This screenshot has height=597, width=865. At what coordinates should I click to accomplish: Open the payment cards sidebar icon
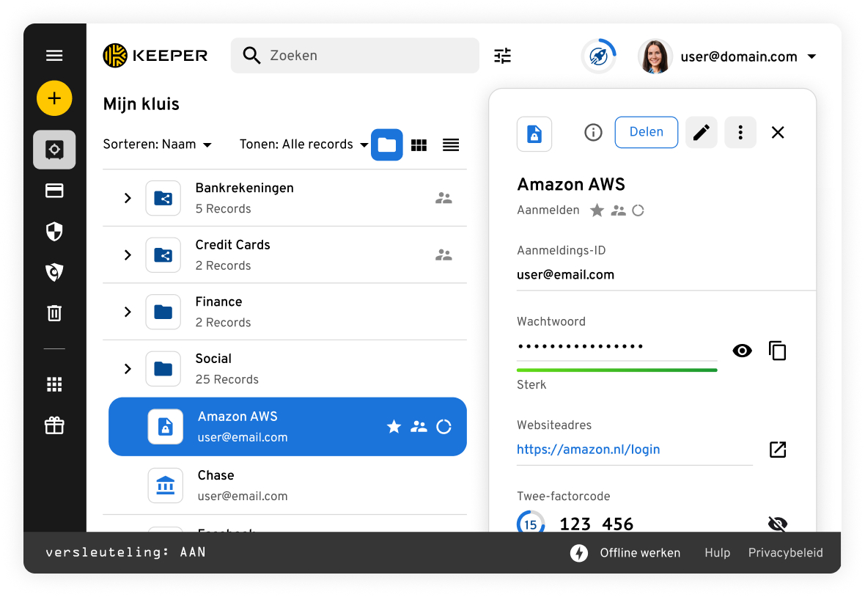[54, 191]
